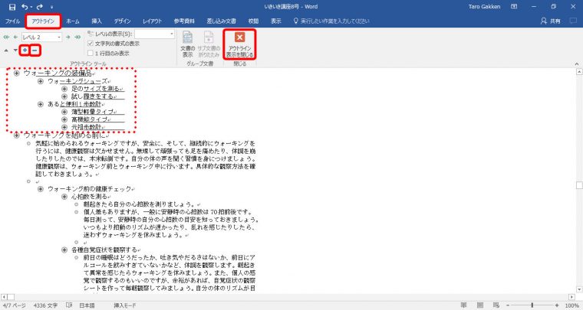The image size is (583, 310).
Task: Redo the last action
Action: 40,7
